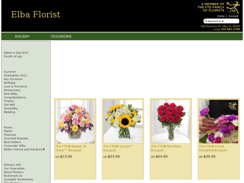Select Fourth of July in sidebar

(x=13, y=56)
